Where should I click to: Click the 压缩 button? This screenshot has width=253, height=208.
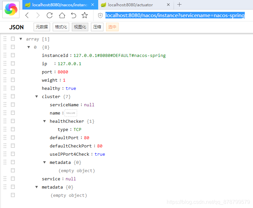tap(97, 27)
